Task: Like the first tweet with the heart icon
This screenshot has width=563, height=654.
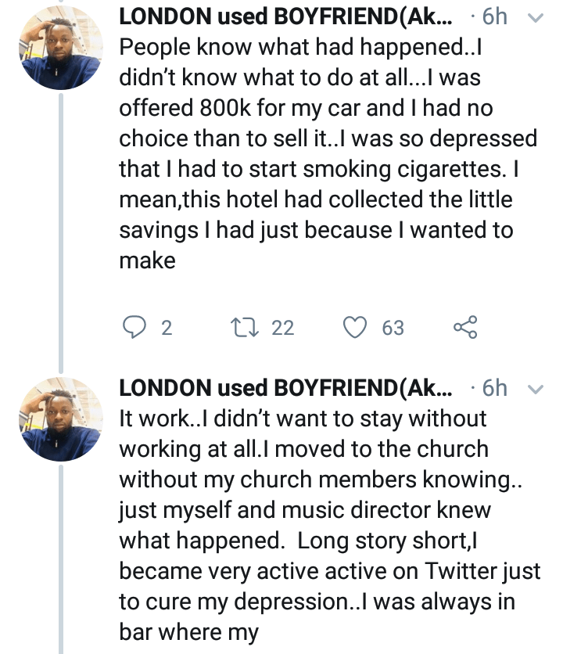Action: [356, 328]
